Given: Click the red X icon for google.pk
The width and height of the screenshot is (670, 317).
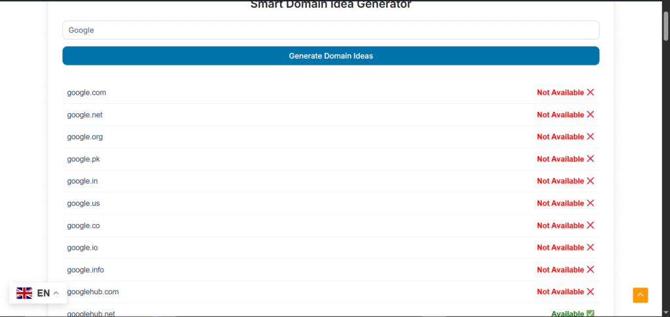Looking at the screenshot, I should [591, 159].
